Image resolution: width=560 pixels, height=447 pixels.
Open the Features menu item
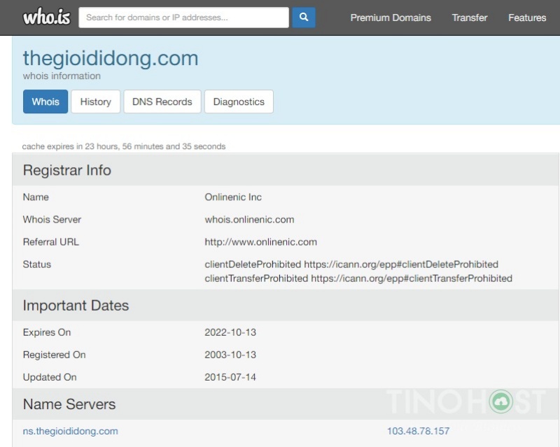pyautogui.click(x=527, y=17)
